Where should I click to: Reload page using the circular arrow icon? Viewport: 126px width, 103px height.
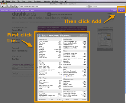pos(87,7)
